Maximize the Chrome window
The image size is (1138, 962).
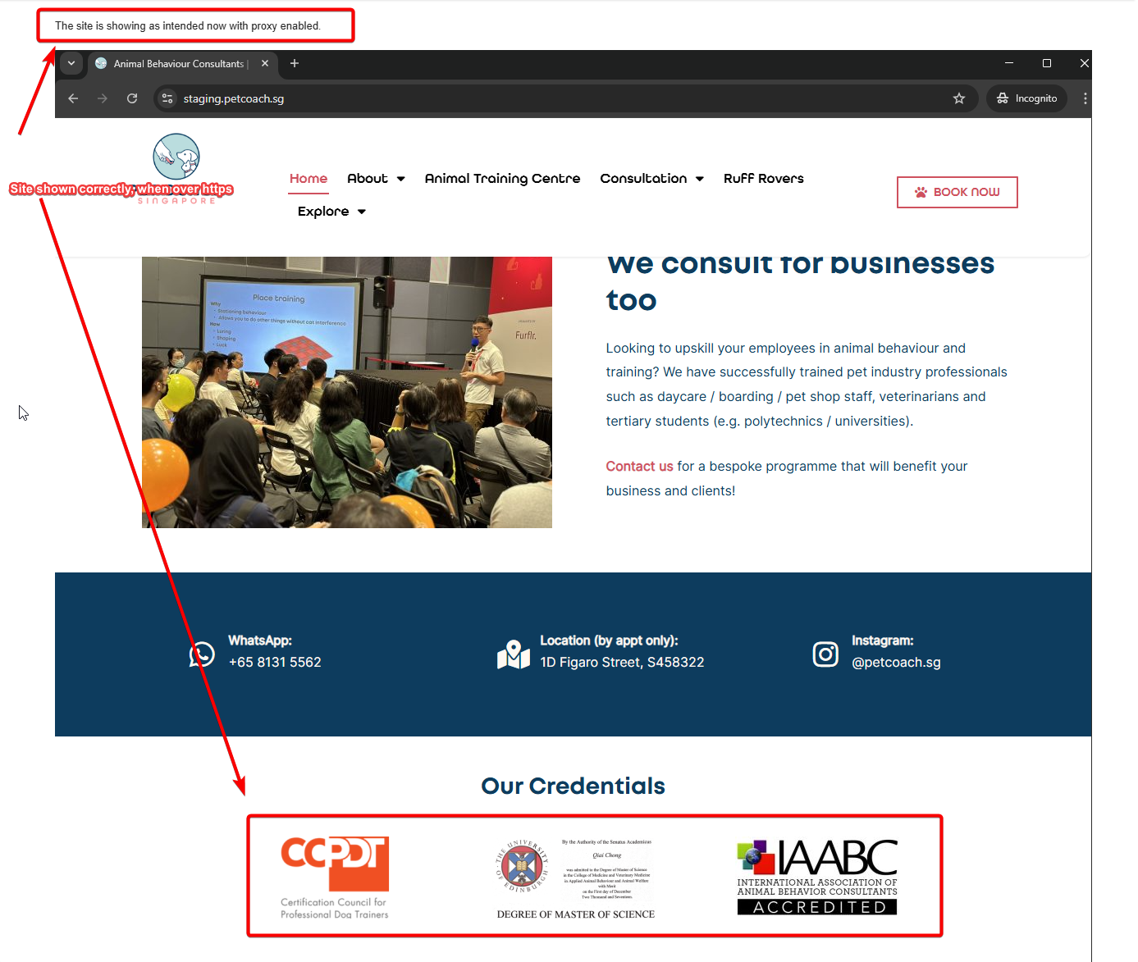tap(1047, 63)
